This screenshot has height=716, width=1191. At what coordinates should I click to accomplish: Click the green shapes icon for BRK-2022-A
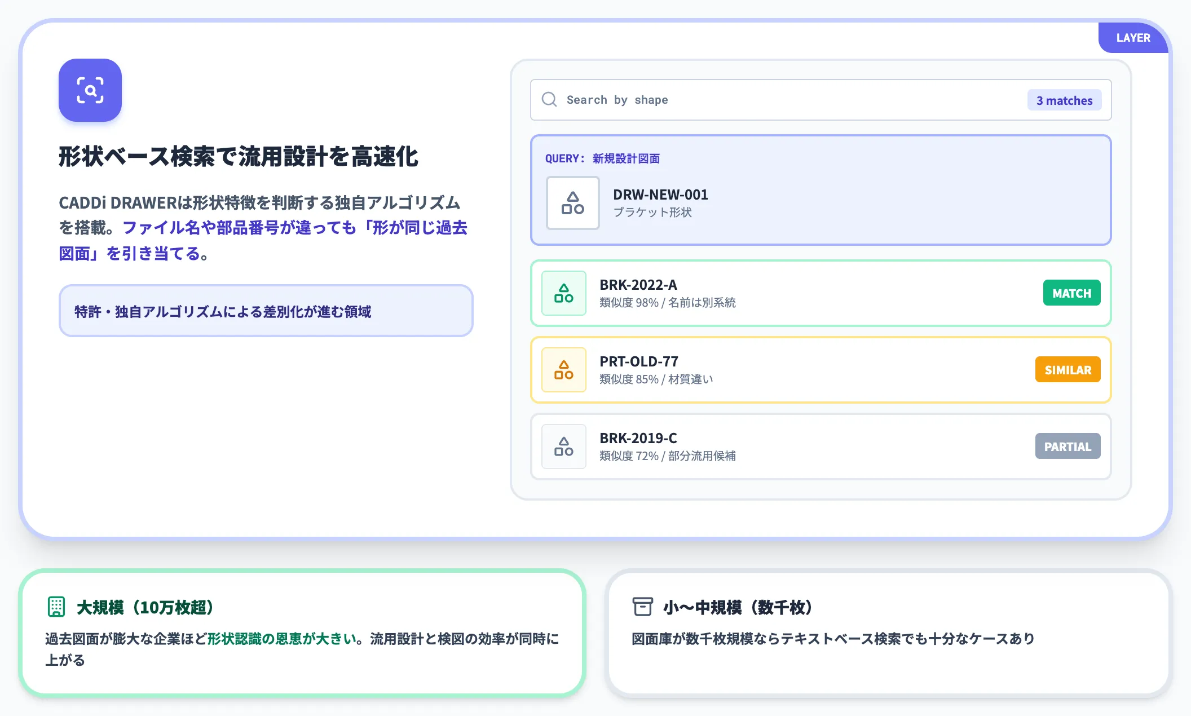[564, 293]
